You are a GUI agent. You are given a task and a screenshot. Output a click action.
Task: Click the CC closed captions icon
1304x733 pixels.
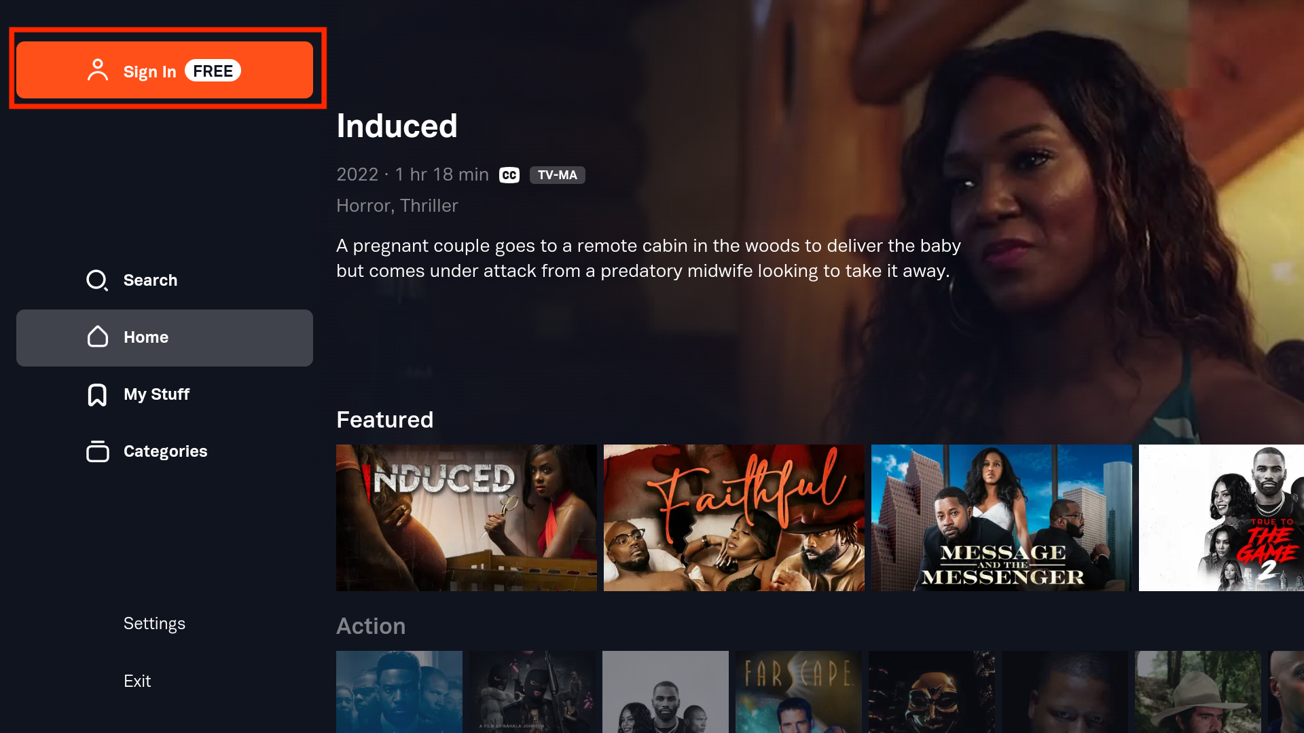[509, 174]
